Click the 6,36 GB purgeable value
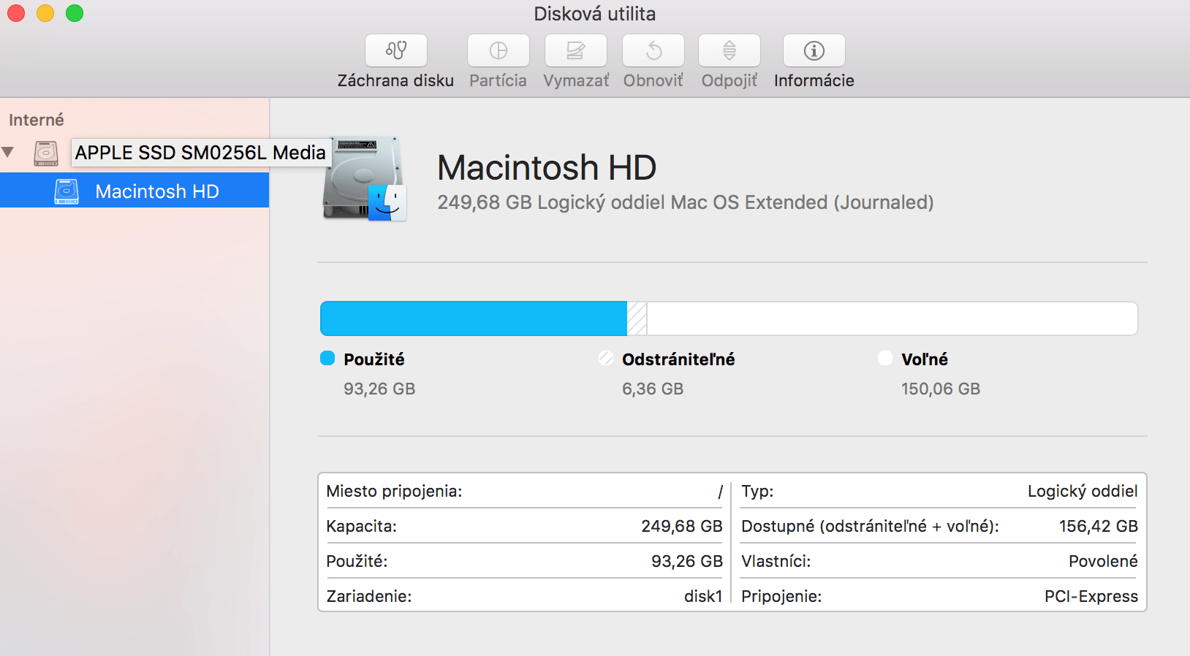This screenshot has width=1190, height=656. 653,389
